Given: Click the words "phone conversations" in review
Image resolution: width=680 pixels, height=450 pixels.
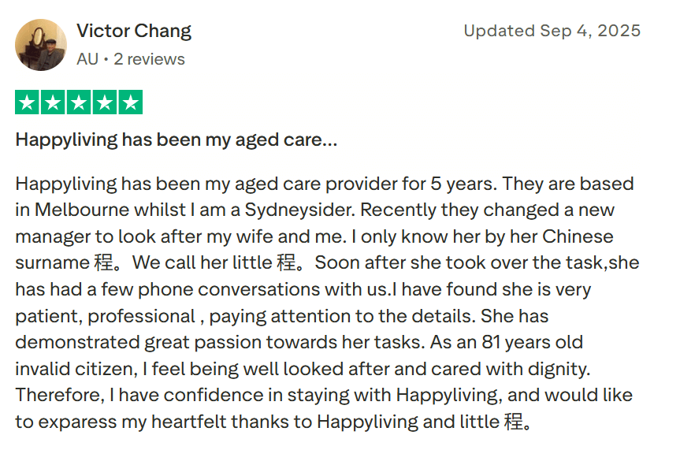Looking at the screenshot, I should coord(206,289).
